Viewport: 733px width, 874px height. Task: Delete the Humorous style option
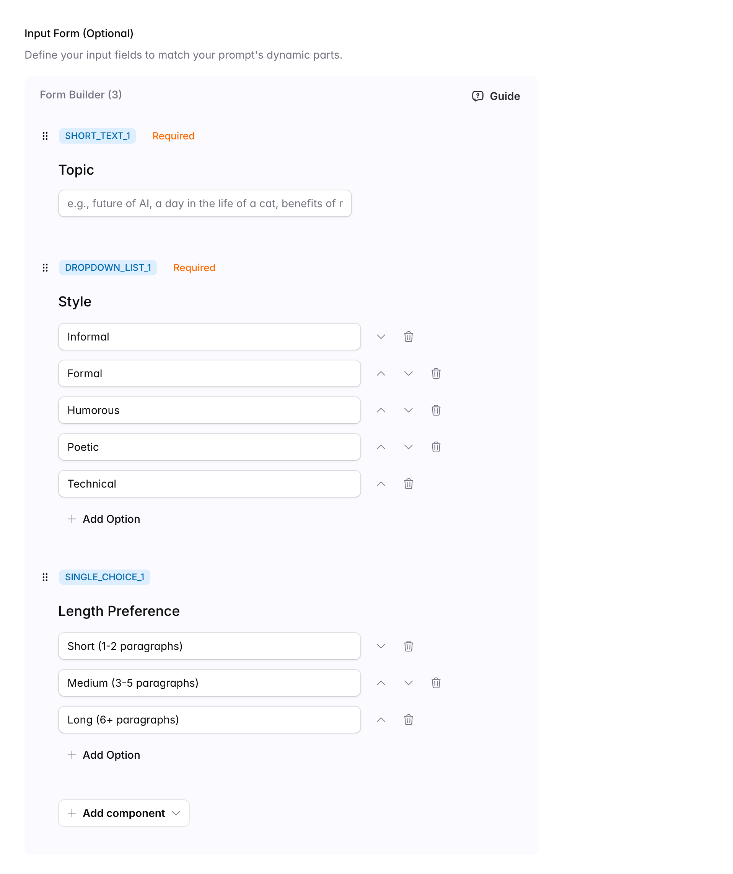click(x=436, y=410)
